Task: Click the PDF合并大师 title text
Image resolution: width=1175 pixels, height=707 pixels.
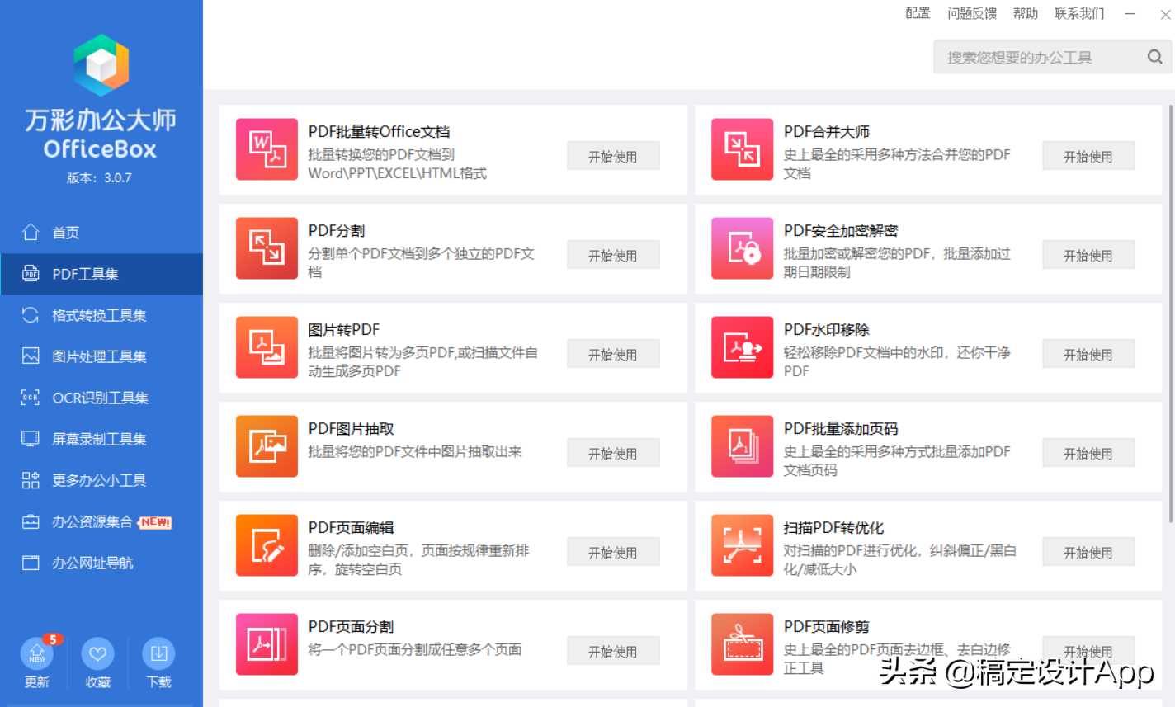Action: click(827, 132)
